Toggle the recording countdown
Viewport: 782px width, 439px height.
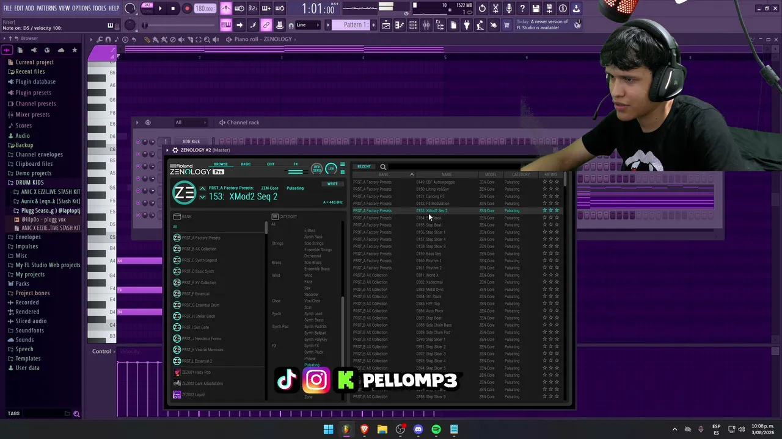point(253,9)
